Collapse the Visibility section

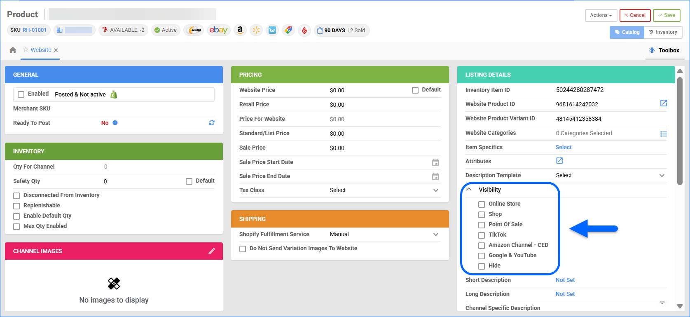coord(469,190)
